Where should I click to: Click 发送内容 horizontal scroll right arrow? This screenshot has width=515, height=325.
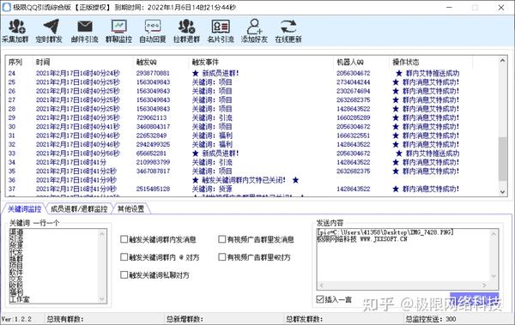pyautogui.click(x=484, y=286)
